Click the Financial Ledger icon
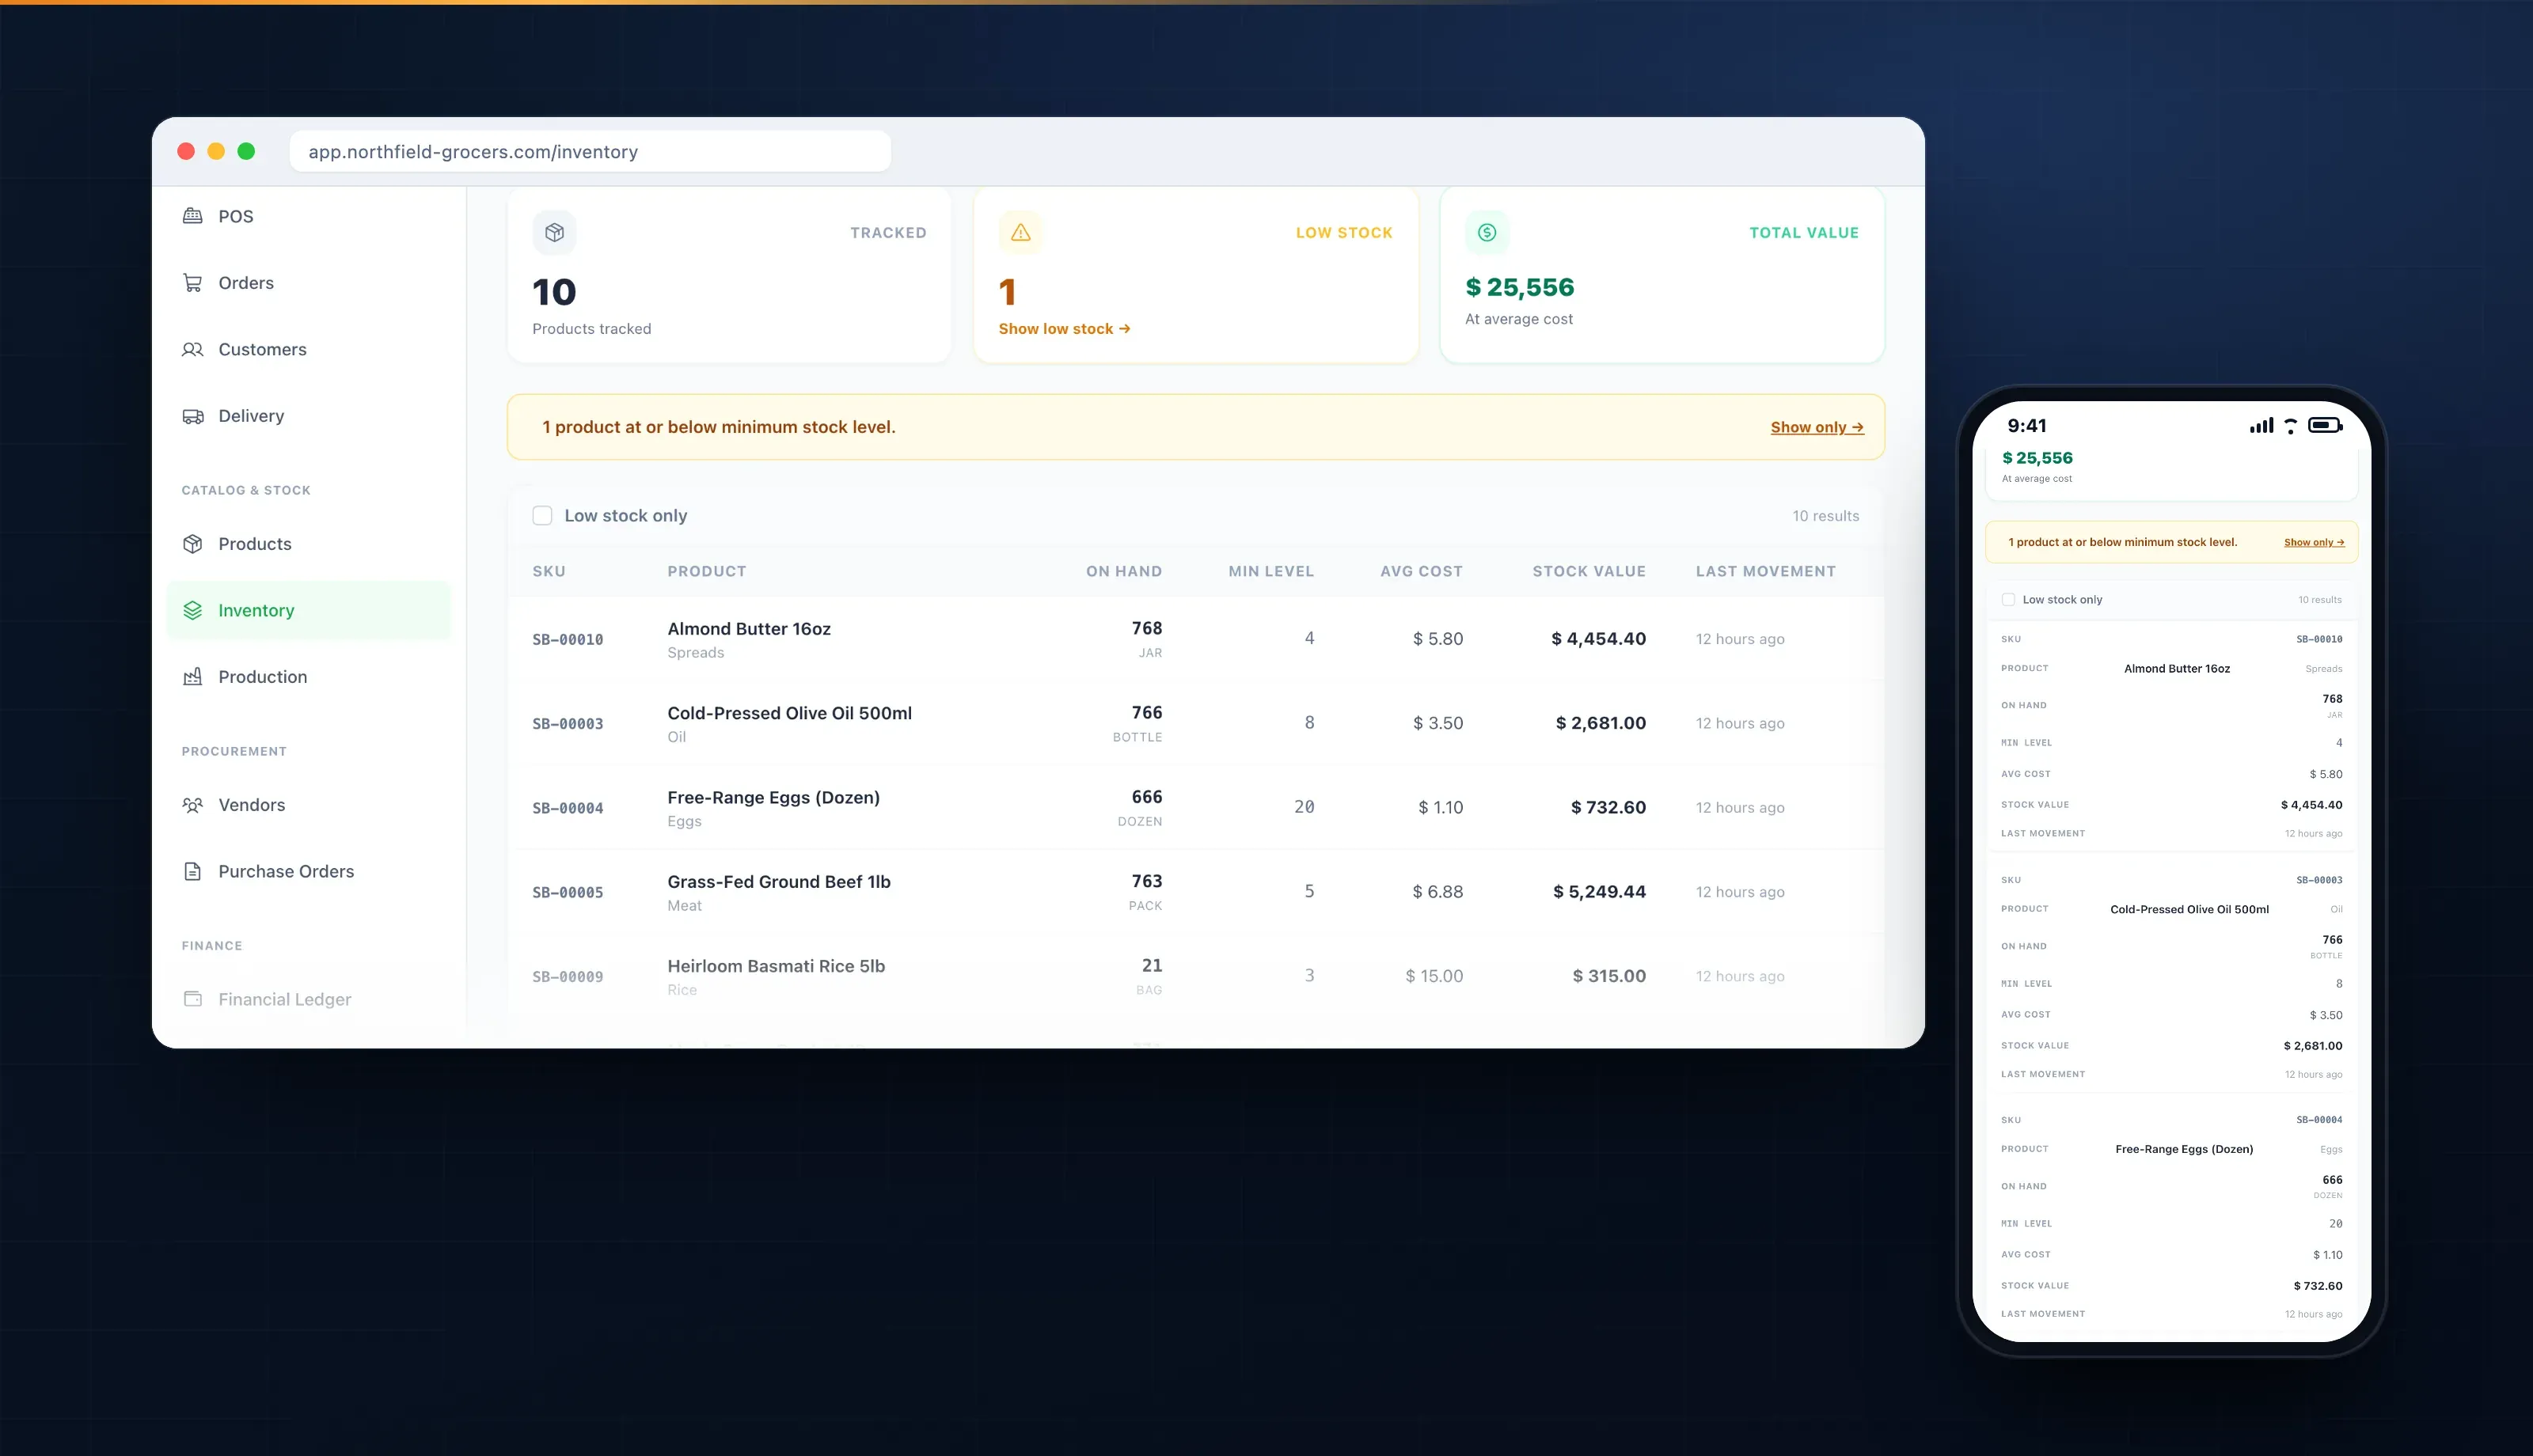 pyautogui.click(x=193, y=999)
